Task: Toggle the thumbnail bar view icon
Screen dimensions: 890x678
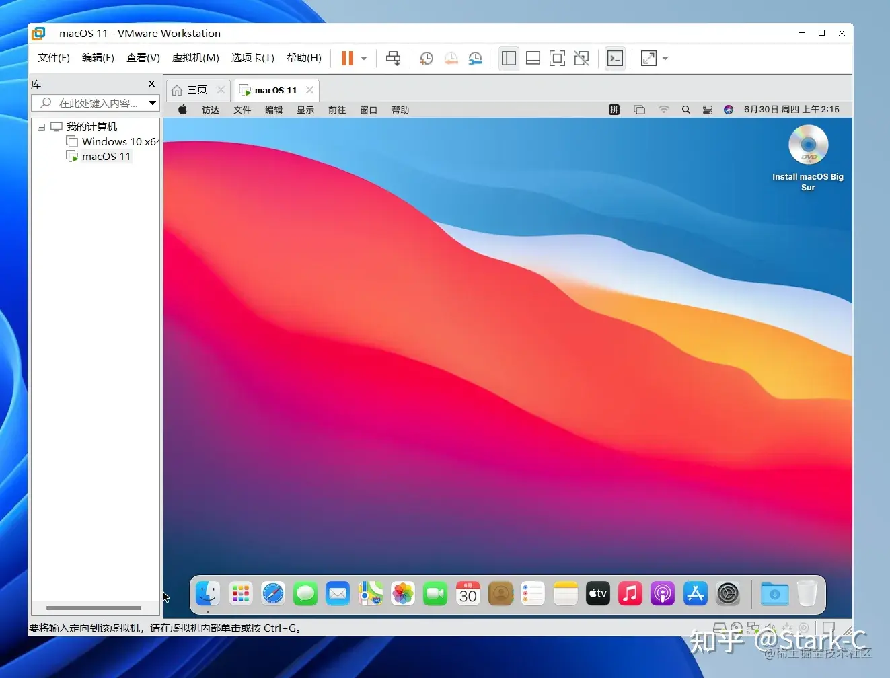Action: click(x=533, y=59)
